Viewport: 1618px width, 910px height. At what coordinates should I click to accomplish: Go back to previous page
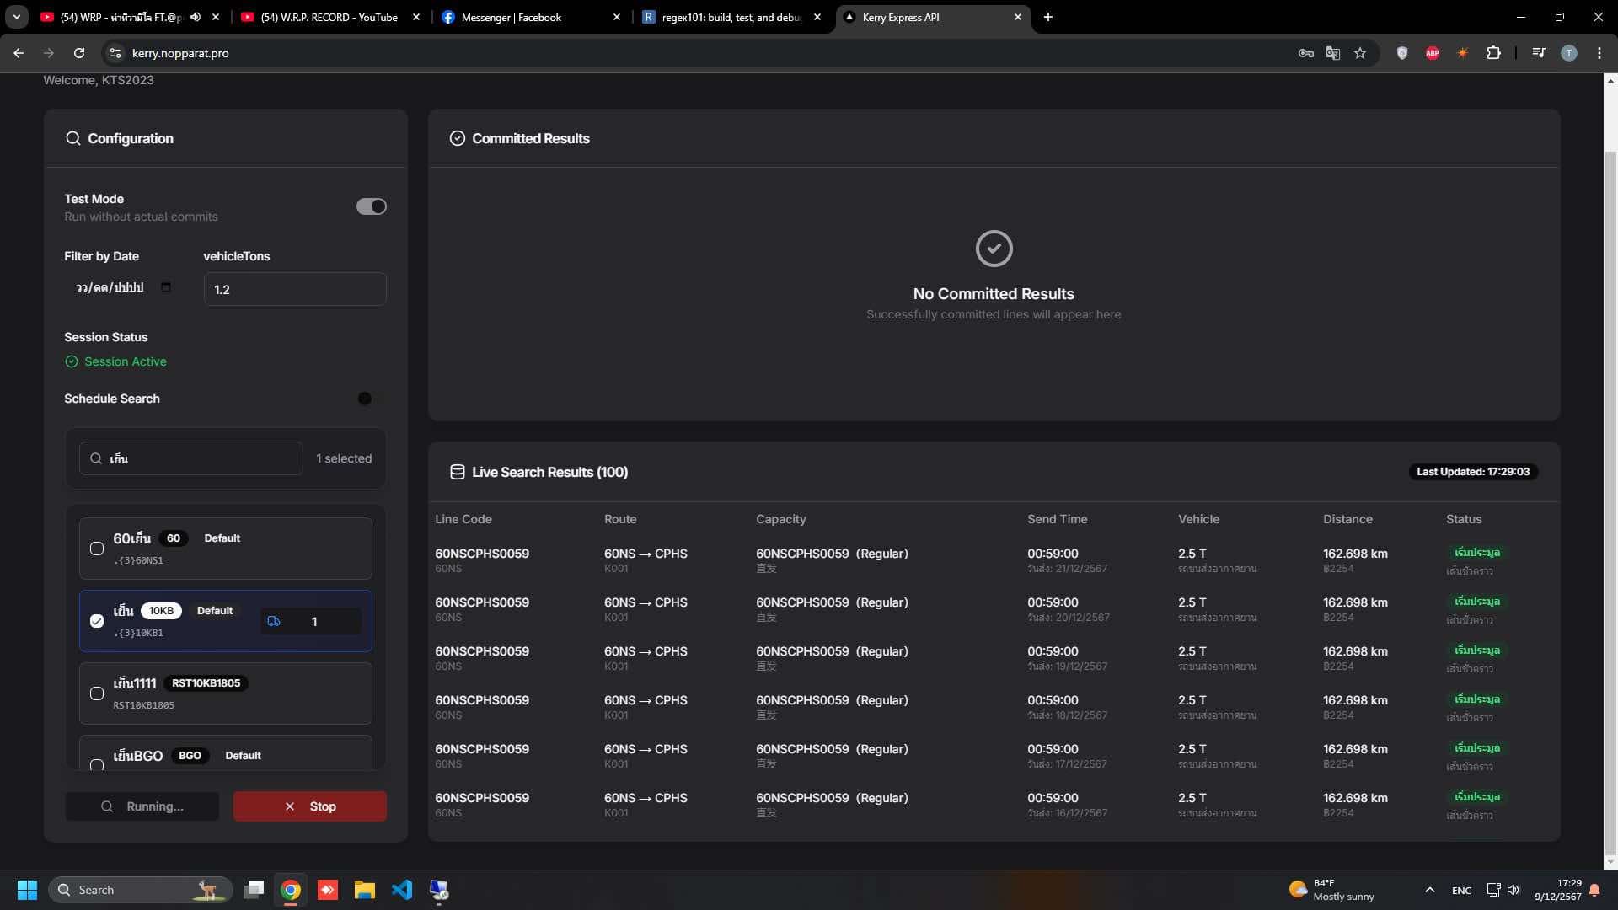coord(19,53)
